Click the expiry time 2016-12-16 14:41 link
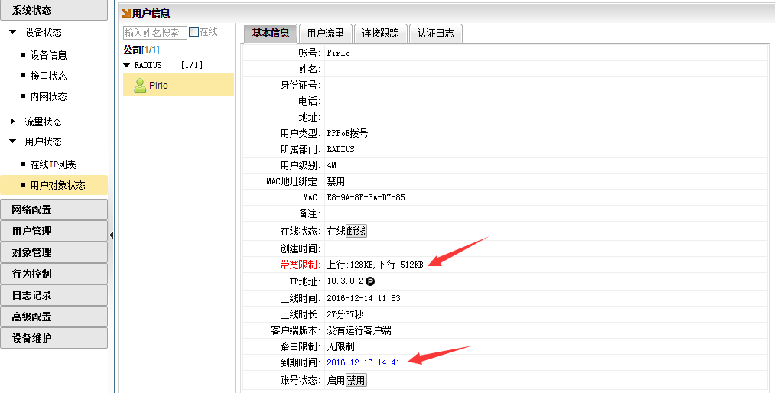777x393 pixels. 363,362
